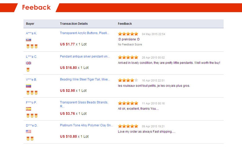Click the Venezuela flag under V***e B.

click(x=29, y=86)
